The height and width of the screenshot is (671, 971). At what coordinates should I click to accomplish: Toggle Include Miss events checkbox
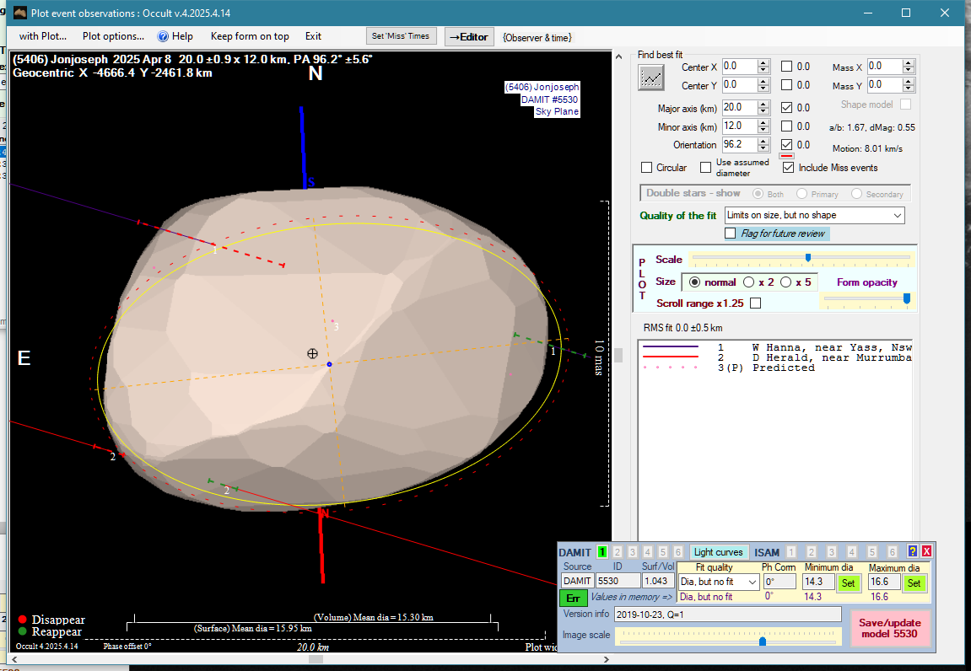tap(788, 168)
